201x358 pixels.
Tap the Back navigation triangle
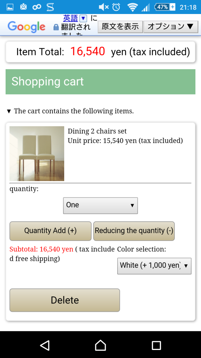pos(45,345)
